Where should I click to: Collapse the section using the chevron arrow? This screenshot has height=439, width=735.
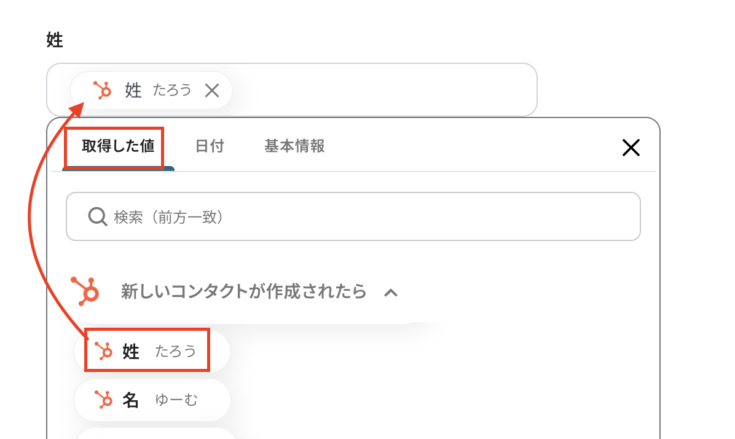391,293
